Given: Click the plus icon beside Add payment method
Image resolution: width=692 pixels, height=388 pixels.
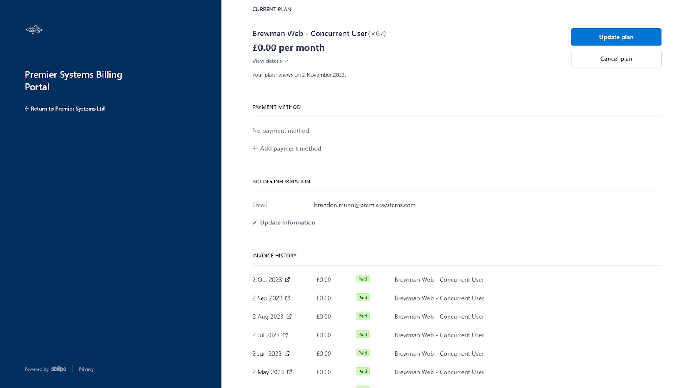Looking at the screenshot, I should pos(255,148).
